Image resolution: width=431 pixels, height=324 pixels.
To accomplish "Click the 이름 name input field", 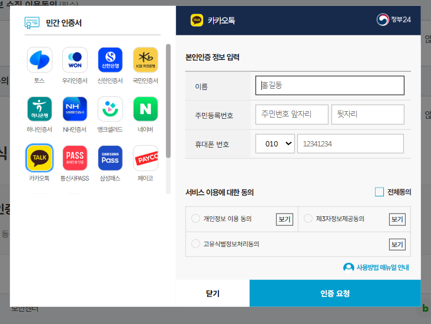I will click(330, 85).
